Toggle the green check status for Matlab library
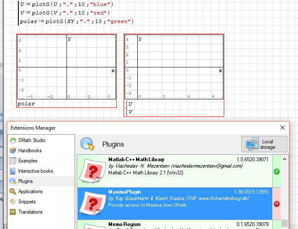This screenshot has height=229, width=298. pos(276,171)
